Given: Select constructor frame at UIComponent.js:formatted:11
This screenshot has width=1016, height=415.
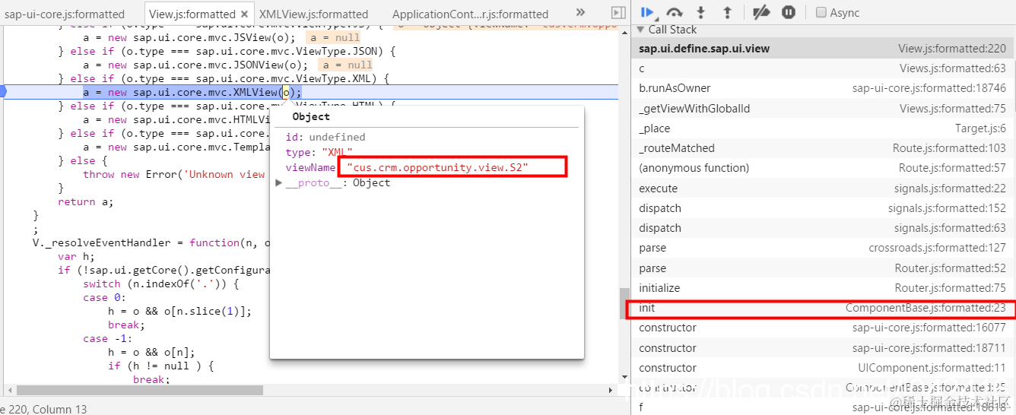Looking at the screenshot, I should tap(824, 368).
